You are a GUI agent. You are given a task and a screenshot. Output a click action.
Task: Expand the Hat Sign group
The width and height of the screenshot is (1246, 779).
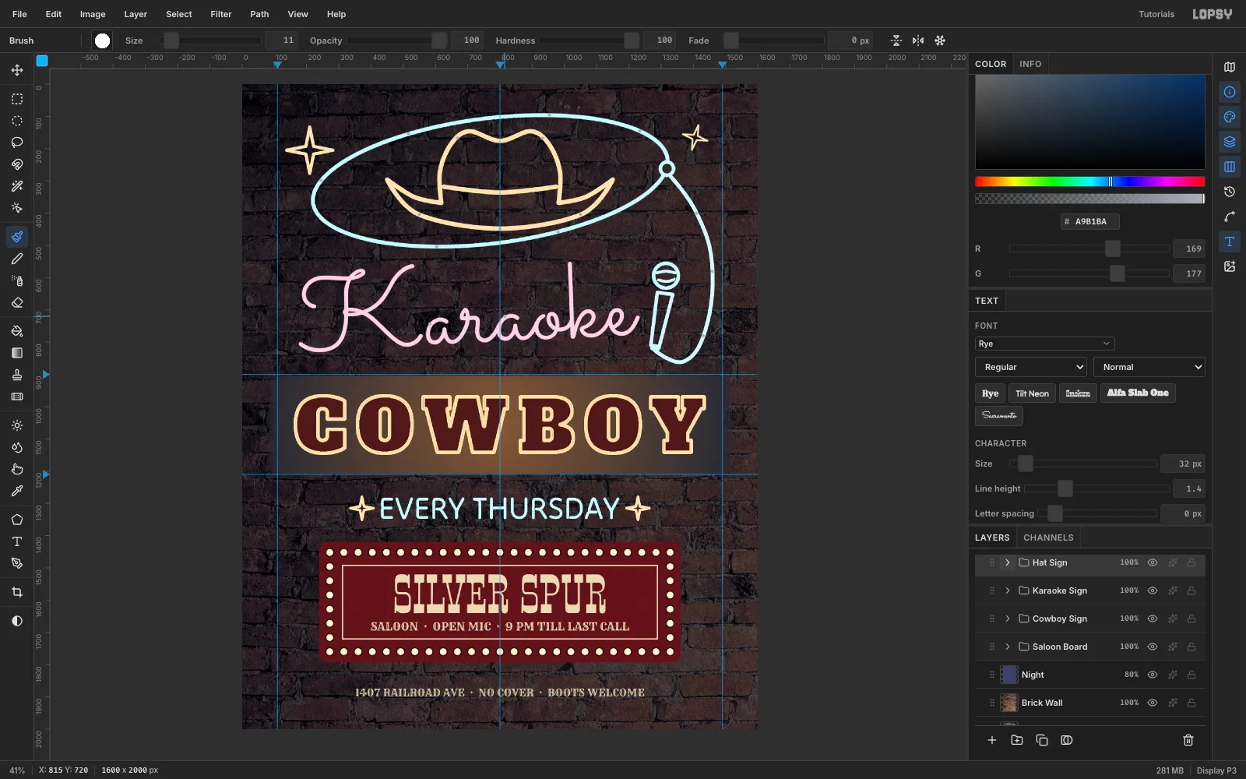(1007, 562)
